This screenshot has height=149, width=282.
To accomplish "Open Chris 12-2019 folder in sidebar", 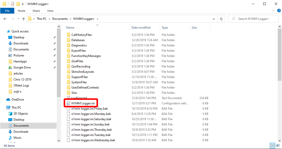I will pos(22,79).
